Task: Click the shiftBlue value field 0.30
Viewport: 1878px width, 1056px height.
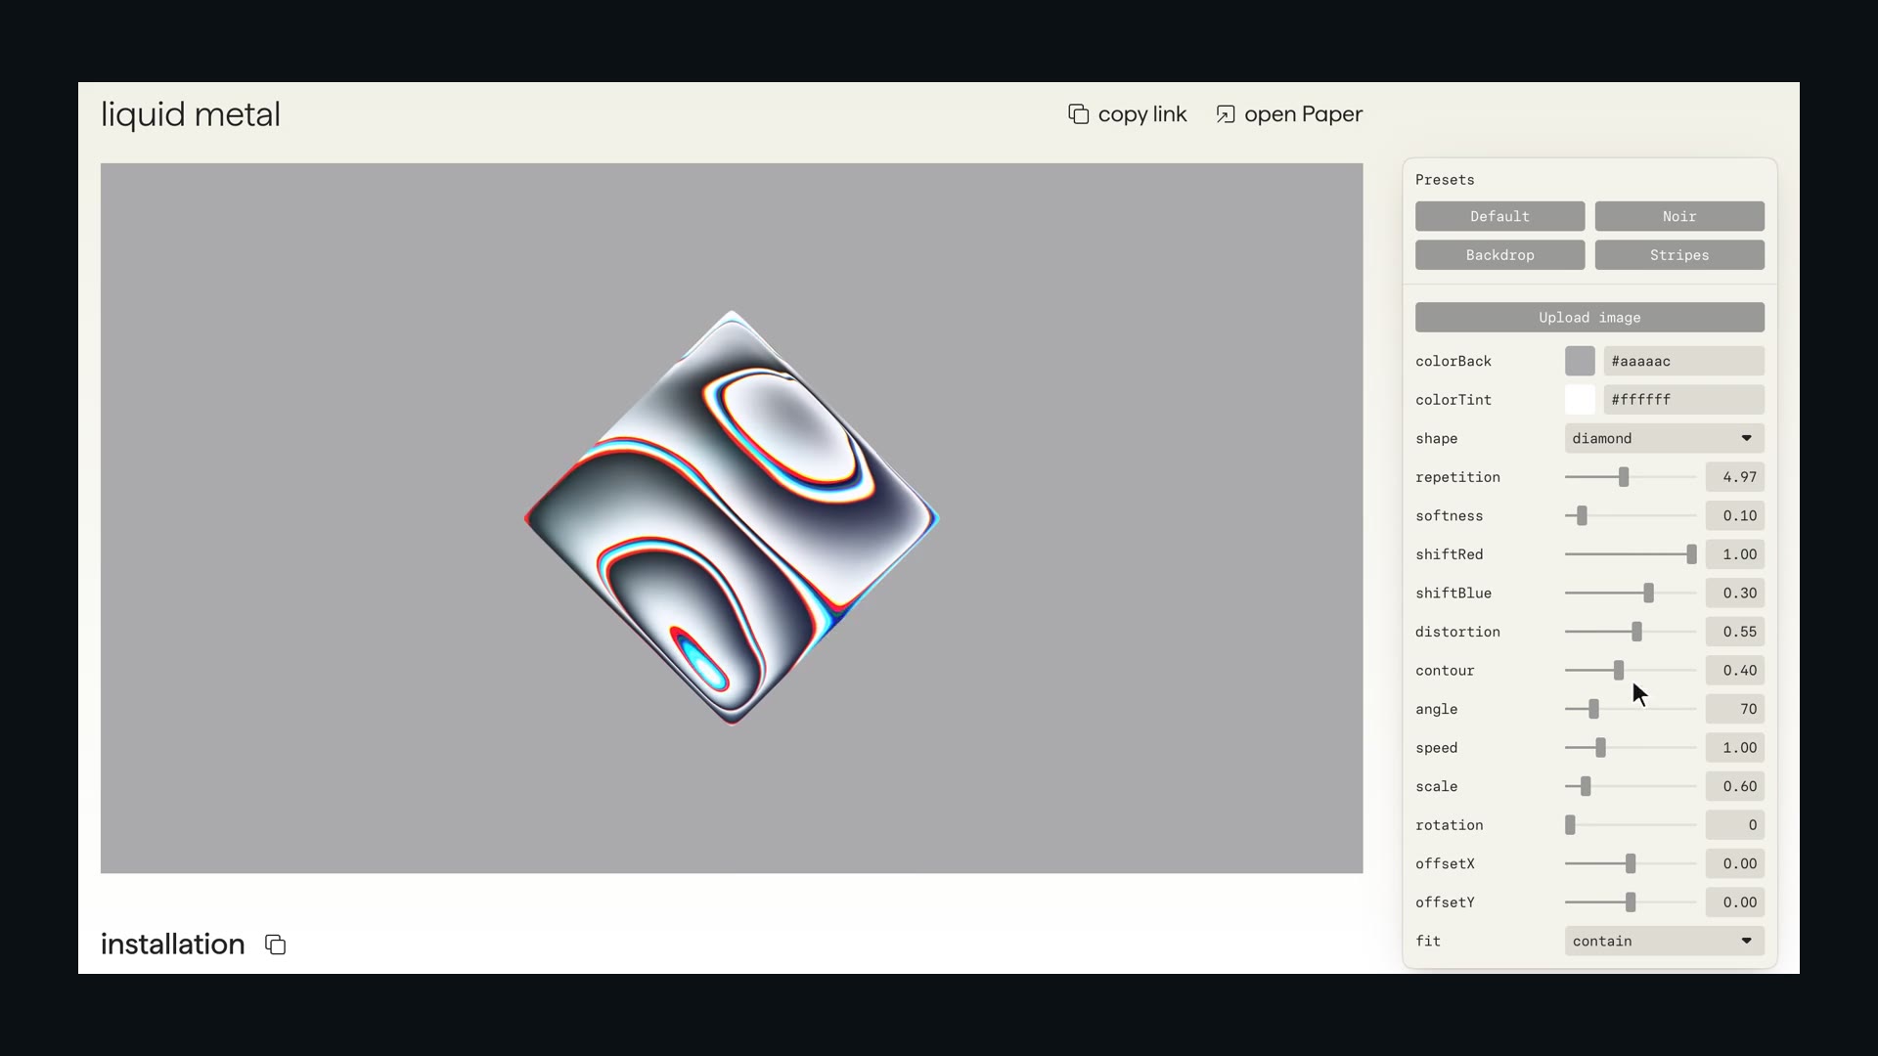Action: pyautogui.click(x=1734, y=593)
